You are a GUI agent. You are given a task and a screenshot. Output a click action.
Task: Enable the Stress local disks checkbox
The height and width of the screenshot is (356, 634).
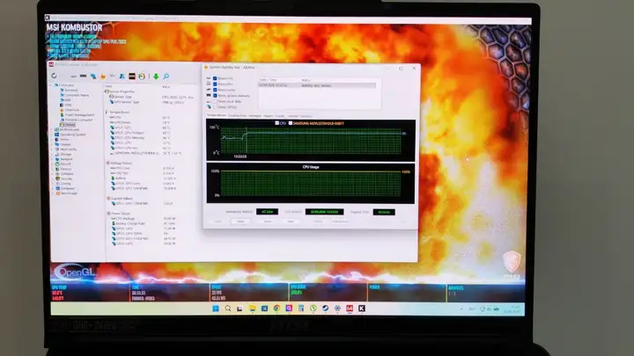click(x=215, y=101)
